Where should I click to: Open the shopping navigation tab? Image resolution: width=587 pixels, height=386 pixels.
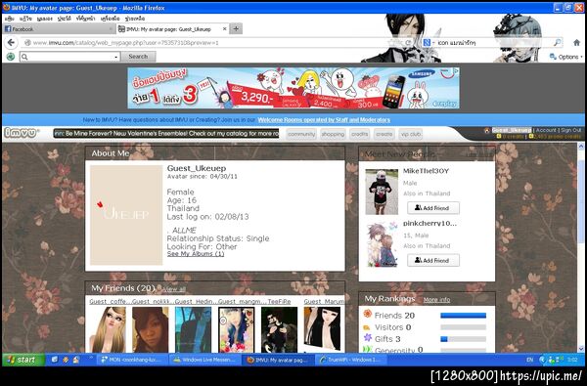click(x=333, y=134)
